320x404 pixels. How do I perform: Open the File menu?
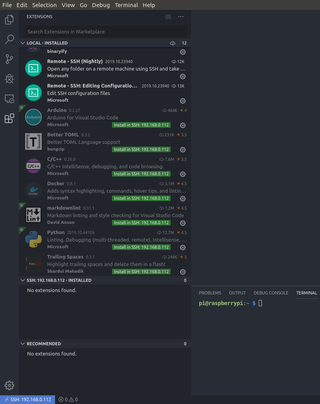(7, 5)
